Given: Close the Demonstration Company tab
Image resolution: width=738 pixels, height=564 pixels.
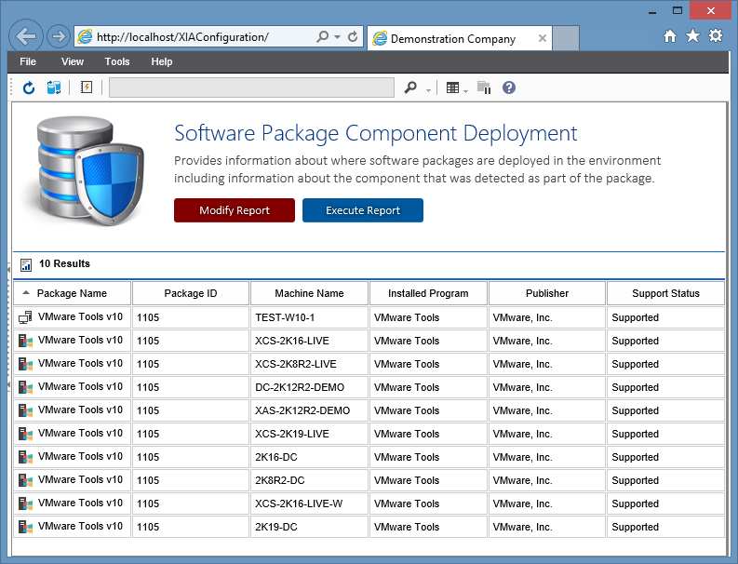Looking at the screenshot, I should click(x=543, y=38).
